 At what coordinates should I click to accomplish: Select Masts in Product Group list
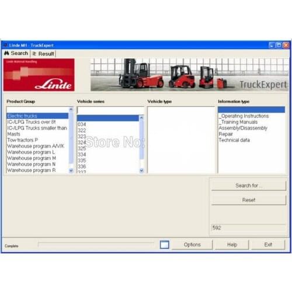tap(37, 134)
